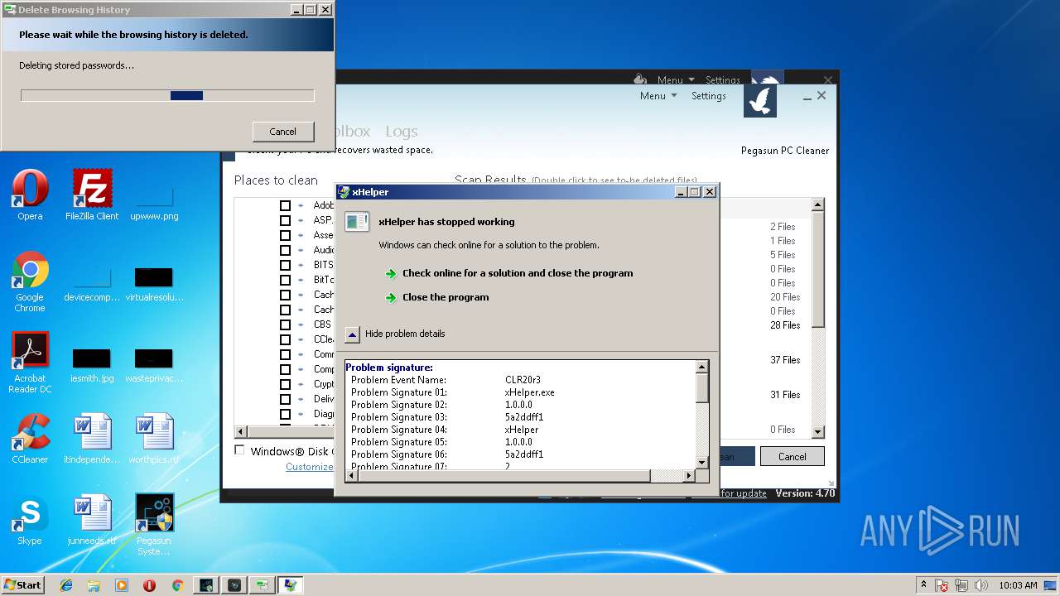Switch to the Logs tab
Viewport: 1060px width, 596px height.
401,132
